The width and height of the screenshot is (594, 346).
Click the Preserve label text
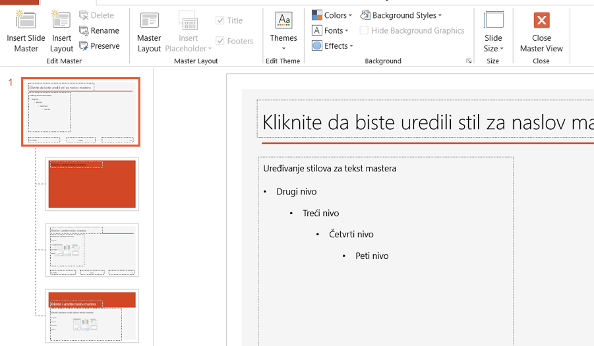105,46
